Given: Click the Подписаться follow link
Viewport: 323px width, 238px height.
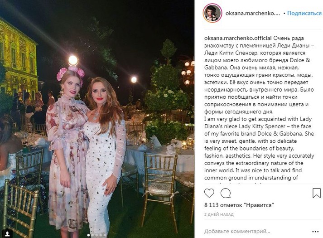Looking at the screenshot, I should 304,13.
